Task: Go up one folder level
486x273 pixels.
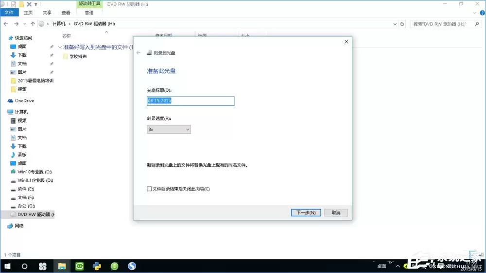Action: coord(33,24)
